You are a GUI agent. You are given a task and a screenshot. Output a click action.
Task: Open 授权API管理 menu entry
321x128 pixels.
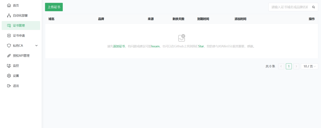coord(21,56)
